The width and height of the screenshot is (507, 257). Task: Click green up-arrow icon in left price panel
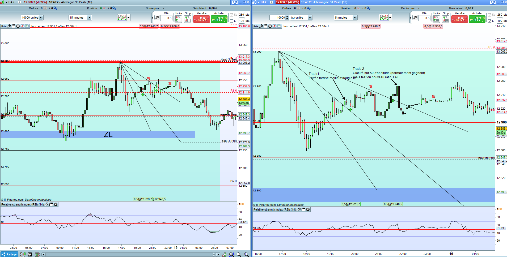coord(27,26)
